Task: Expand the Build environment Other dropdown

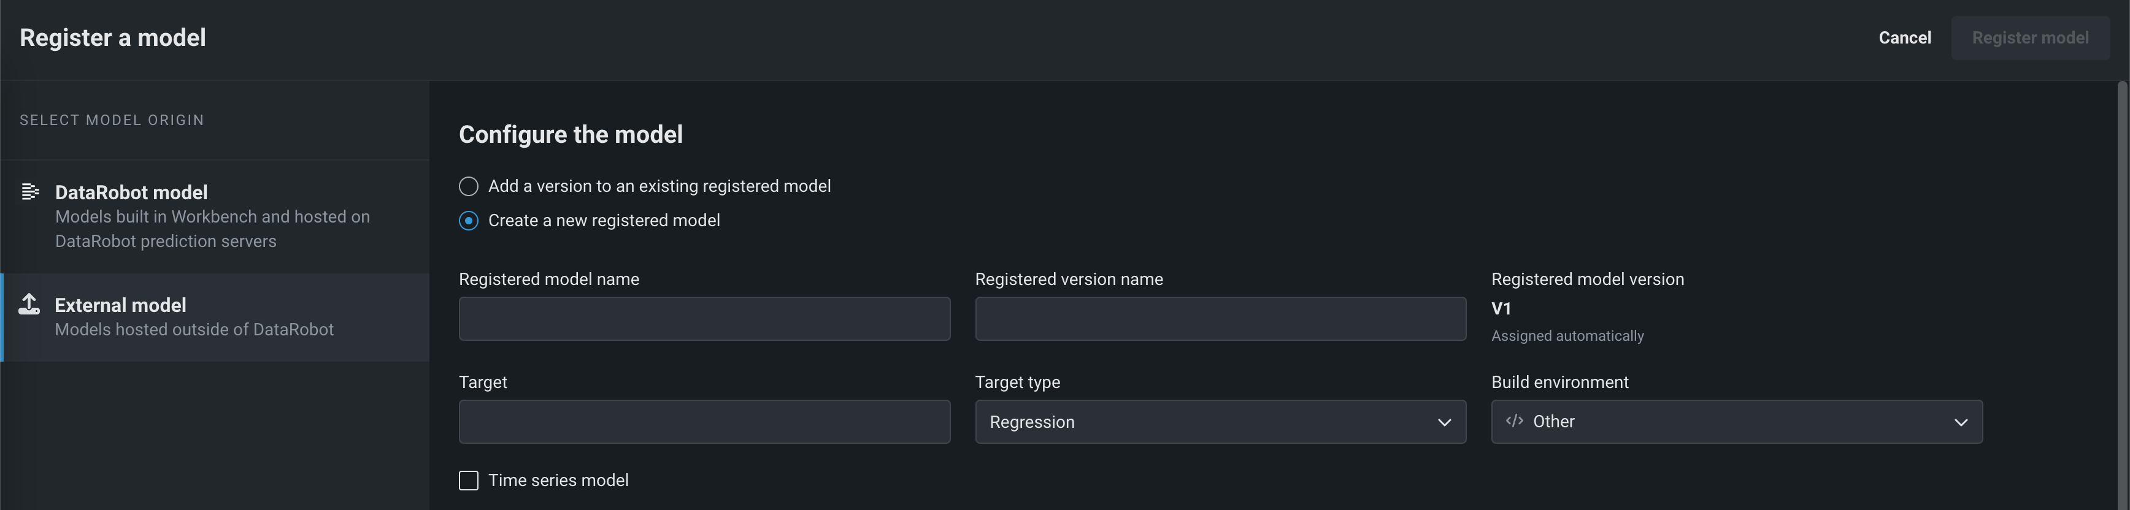Action: 1736,422
